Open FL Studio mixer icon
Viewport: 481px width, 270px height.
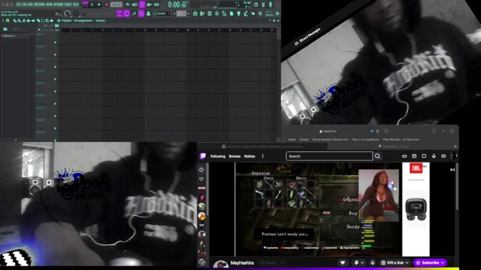pos(217,13)
